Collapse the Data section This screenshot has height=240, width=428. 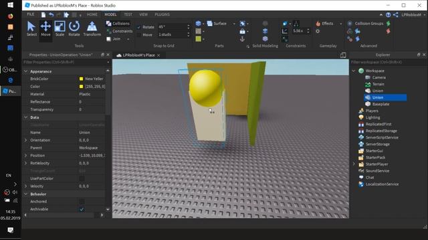[25, 117]
